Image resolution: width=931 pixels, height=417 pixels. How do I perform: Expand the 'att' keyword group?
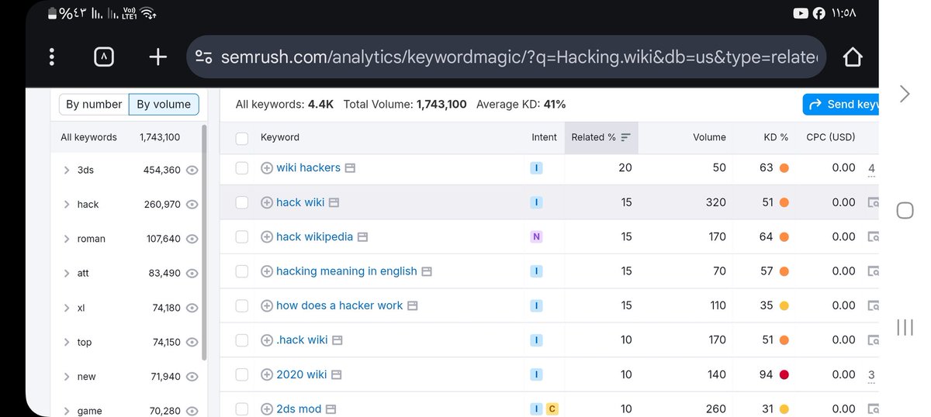tap(67, 273)
